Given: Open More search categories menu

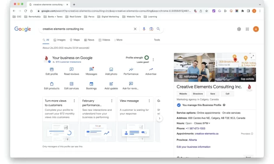Looking at the screenshot, I should (x=118, y=40).
